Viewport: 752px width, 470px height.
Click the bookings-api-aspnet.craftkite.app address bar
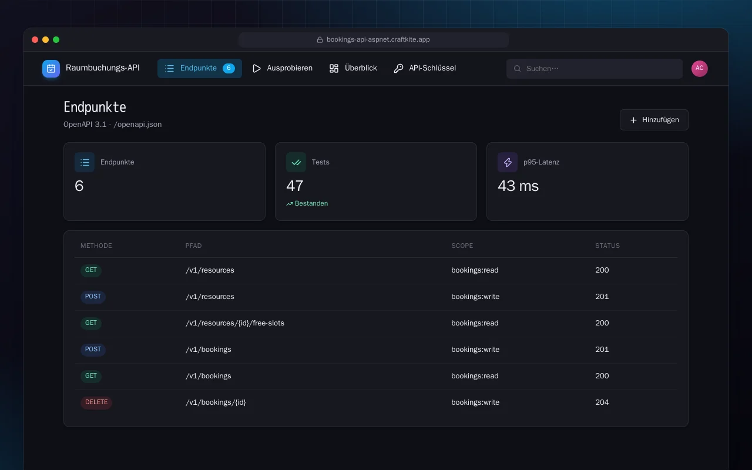[x=374, y=40]
